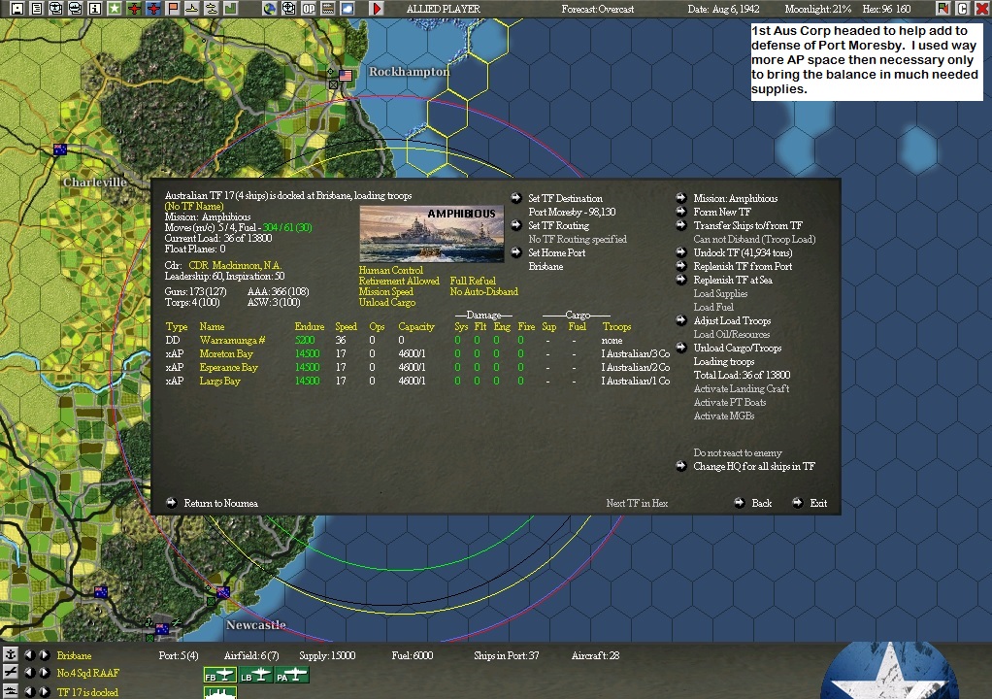The width and height of the screenshot is (992, 699).
Task: Click the aircraft icon beside No.4 Sqd RAAF
Action: click(x=10, y=672)
